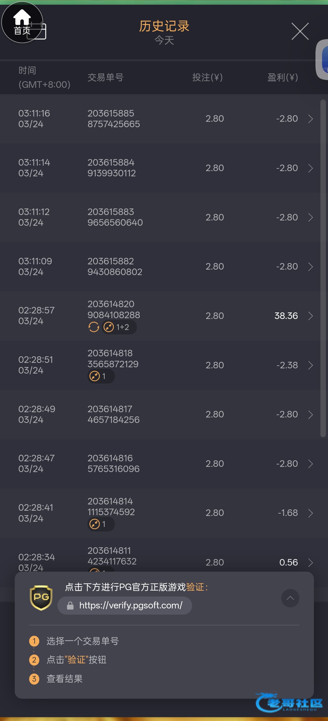Tap the PG shield logo

click(x=41, y=597)
